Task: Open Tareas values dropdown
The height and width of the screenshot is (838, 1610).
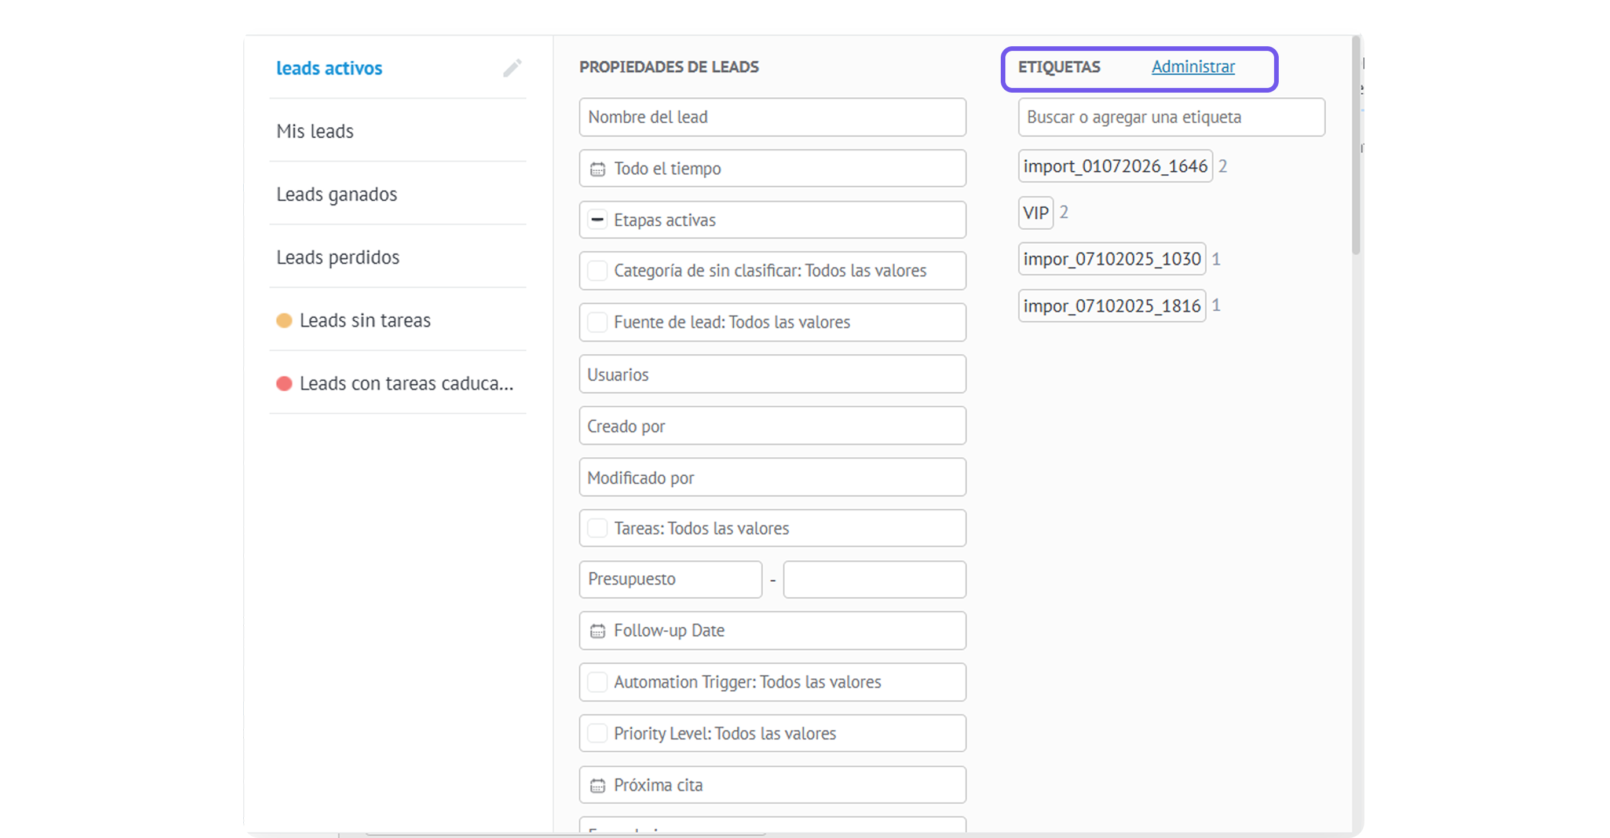Action: (x=773, y=528)
